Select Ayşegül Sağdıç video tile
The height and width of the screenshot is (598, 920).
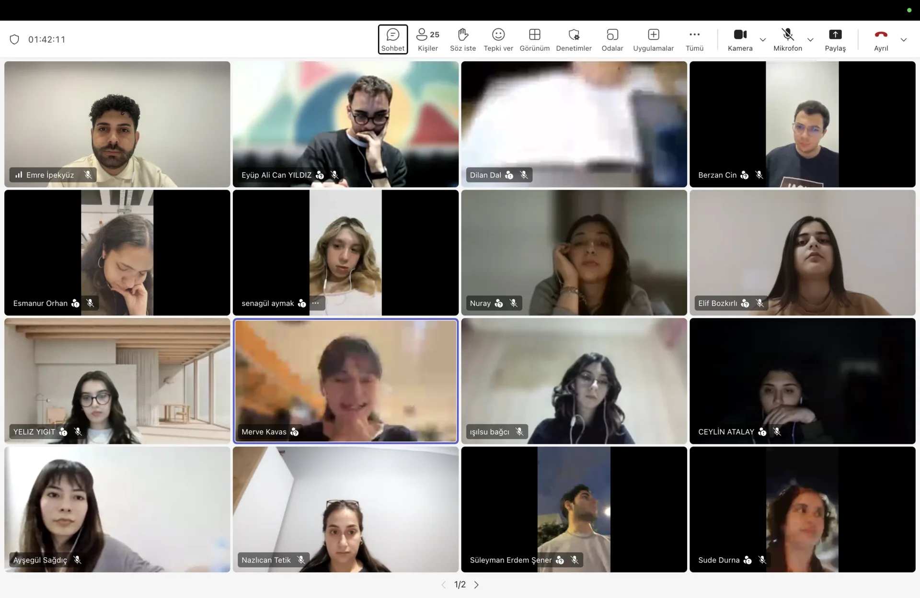click(x=117, y=509)
